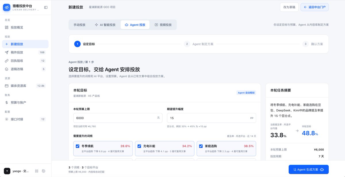Click the 提及率 · 所选平台 · 近 14 天 label
This screenshot has height=177, width=345.
pos(241,136)
